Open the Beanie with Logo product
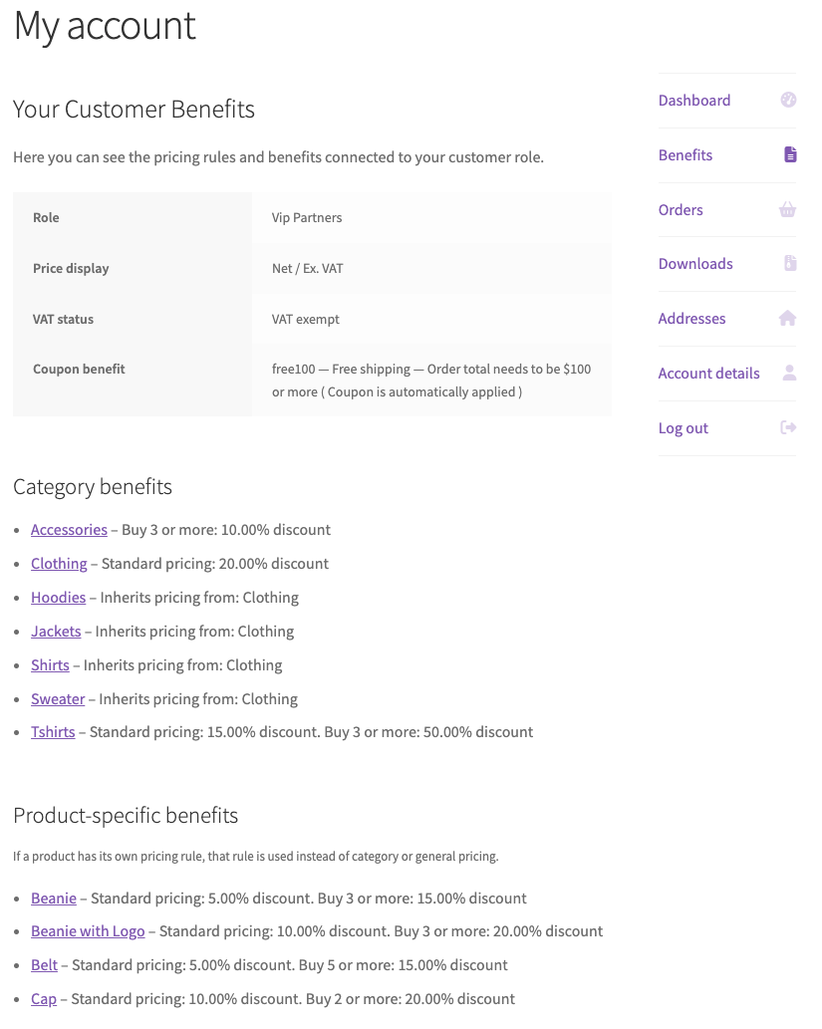Screen dimensions: 822x1029 [88, 930]
